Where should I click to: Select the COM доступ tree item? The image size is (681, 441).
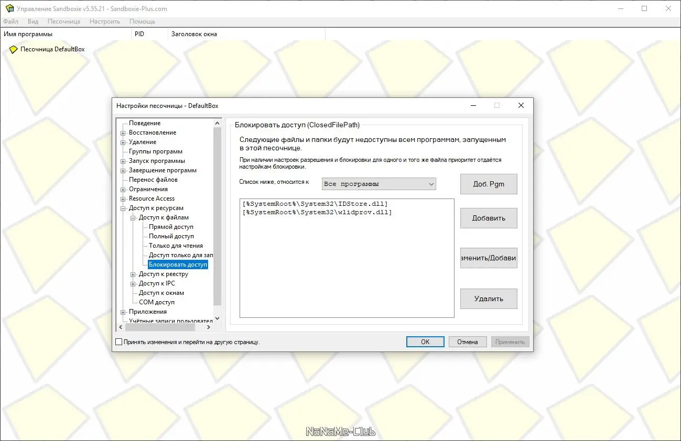157,302
